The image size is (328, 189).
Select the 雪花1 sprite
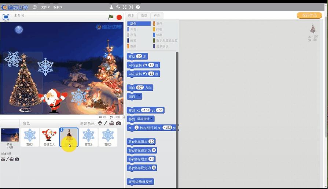[x=30, y=137]
